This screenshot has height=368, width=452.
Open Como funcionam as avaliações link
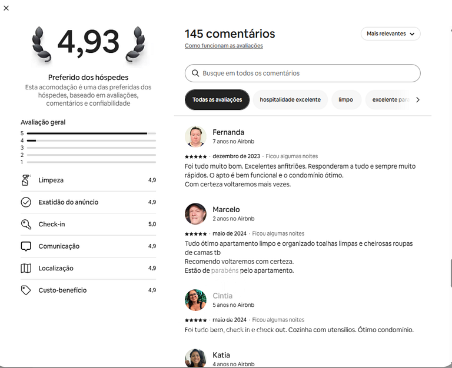click(x=224, y=46)
